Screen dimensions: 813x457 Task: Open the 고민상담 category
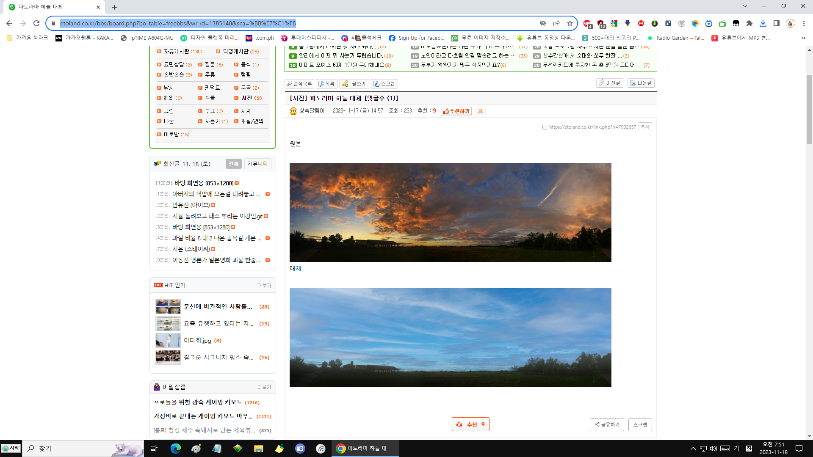174,64
